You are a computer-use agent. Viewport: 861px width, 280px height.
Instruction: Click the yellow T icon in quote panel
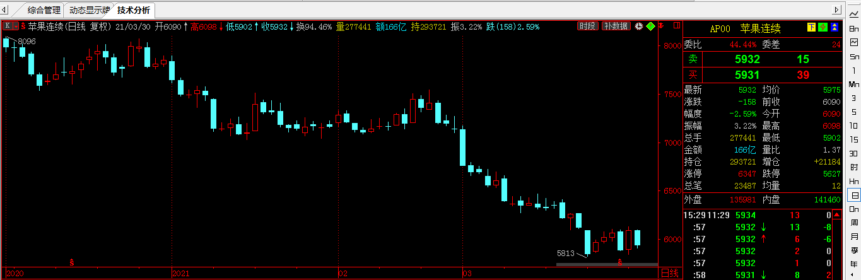point(812,28)
